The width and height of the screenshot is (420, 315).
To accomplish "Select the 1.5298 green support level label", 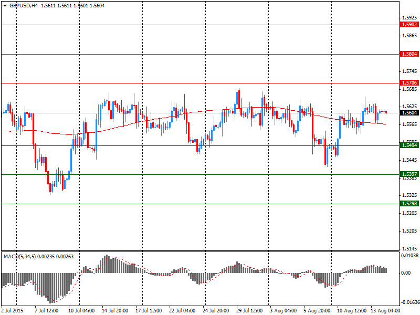I will (409, 204).
